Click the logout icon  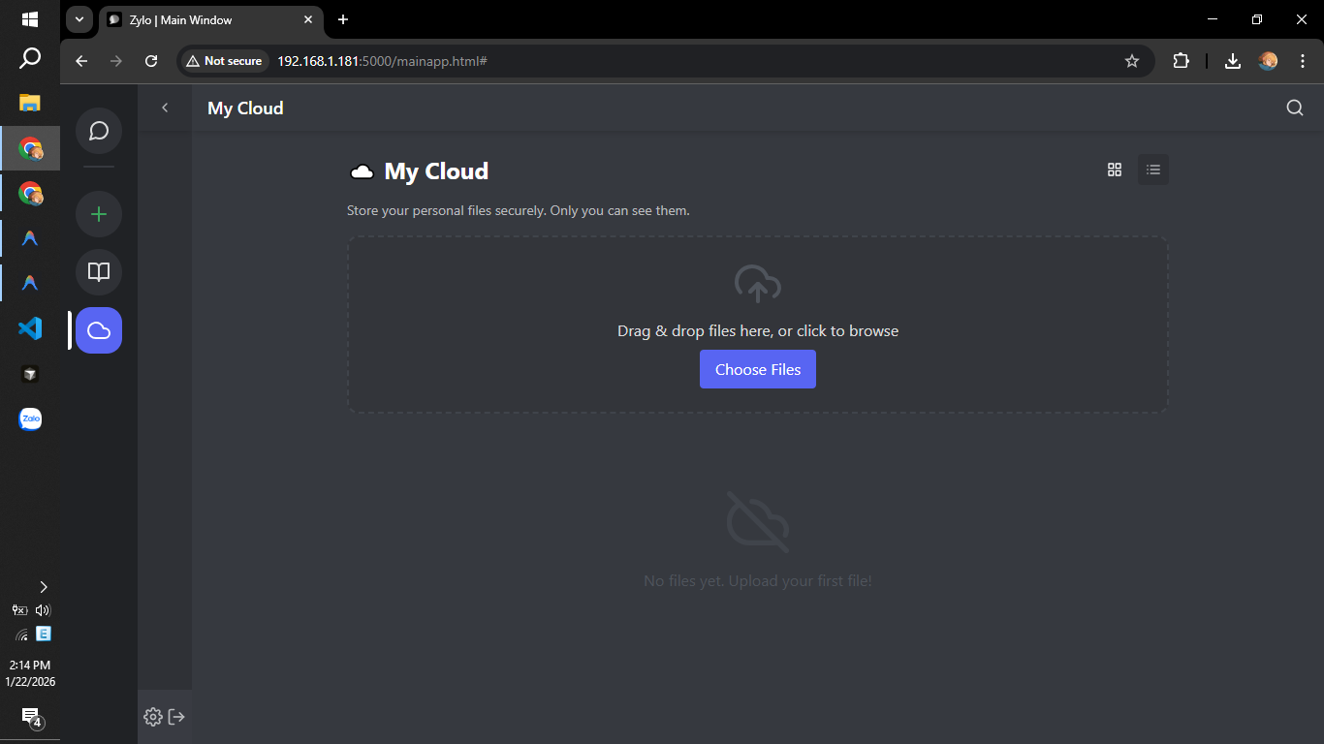tap(175, 716)
